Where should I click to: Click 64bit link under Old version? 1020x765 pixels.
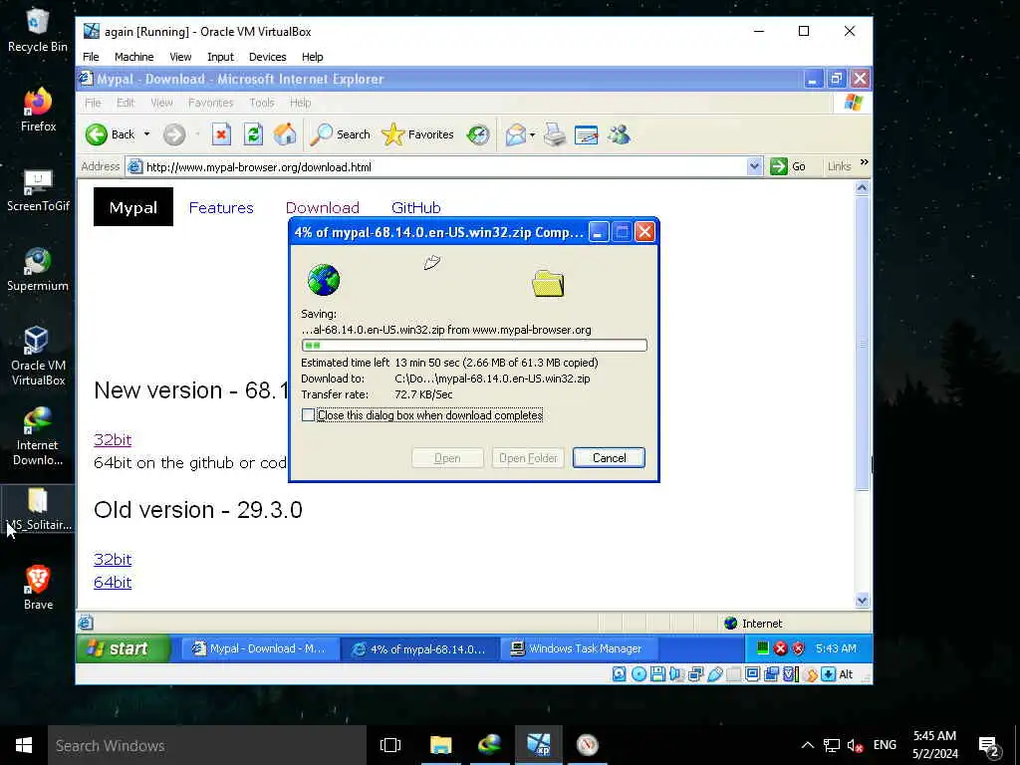[113, 582]
